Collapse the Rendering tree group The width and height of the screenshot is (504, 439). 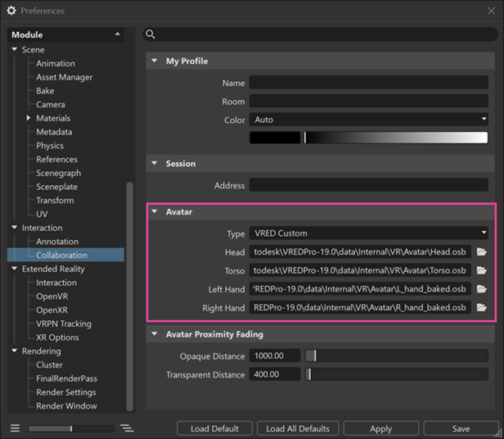pyautogui.click(x=15, y=351)
